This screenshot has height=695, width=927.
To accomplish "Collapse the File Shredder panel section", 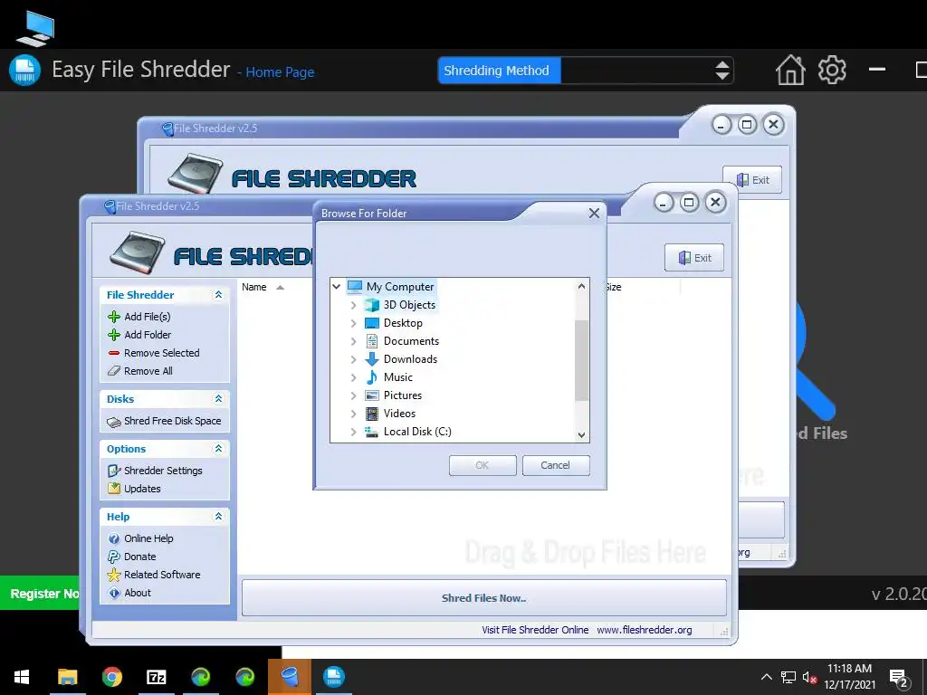I will 218,294.
